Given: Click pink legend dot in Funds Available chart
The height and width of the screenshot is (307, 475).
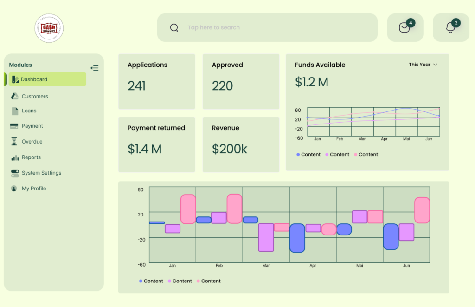Looking at the screenshot, I should (356, 154).
